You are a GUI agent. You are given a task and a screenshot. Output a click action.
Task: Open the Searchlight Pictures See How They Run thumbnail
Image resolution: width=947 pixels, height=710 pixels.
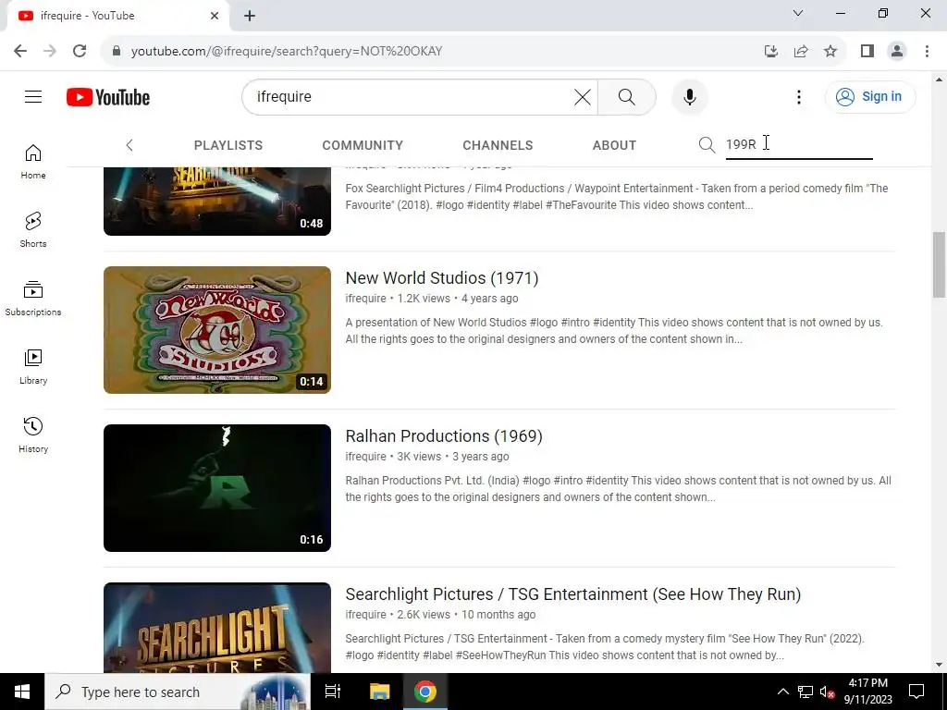[x=217, y=628]
